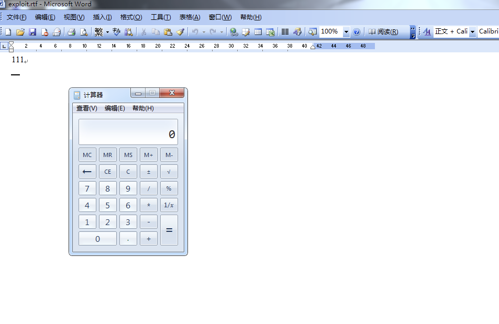Click the Cut scissors icon
Image resolution: width=499 pixels, height=324 pixels.
tap(143, 32)
